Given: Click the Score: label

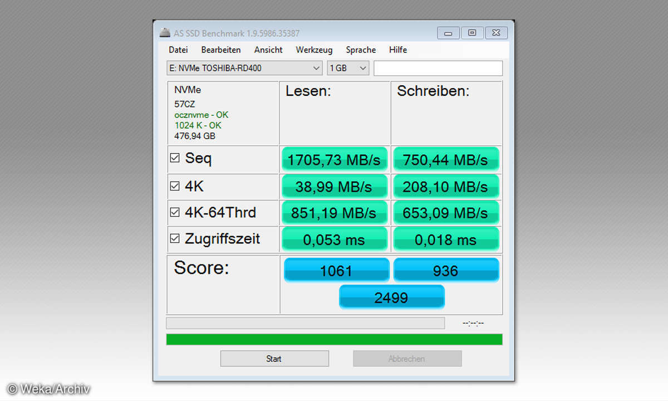Looking at the screenshot, I should point(202,268).
